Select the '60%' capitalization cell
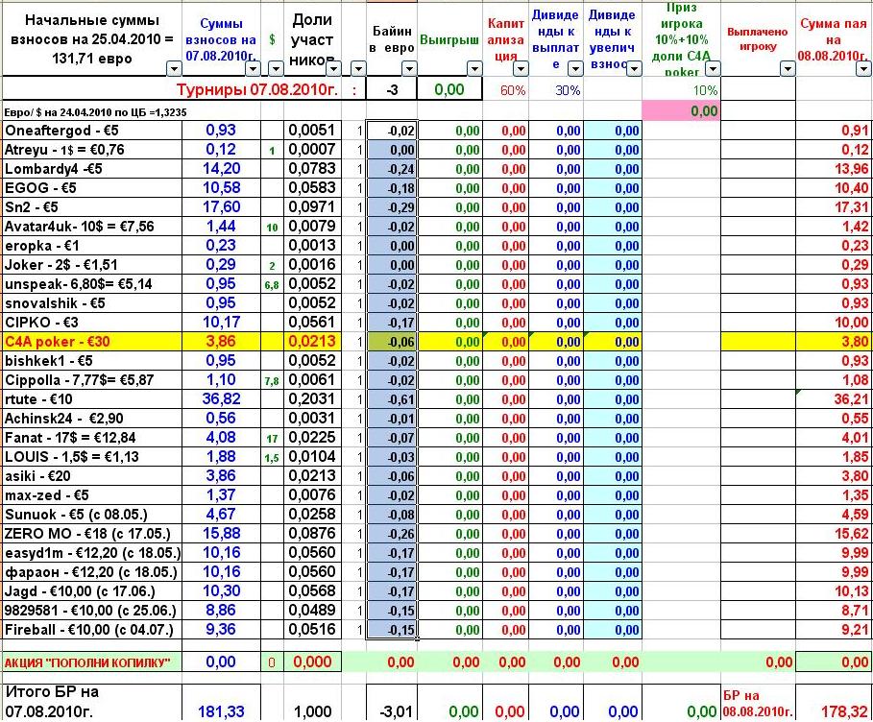 [505, 90]
